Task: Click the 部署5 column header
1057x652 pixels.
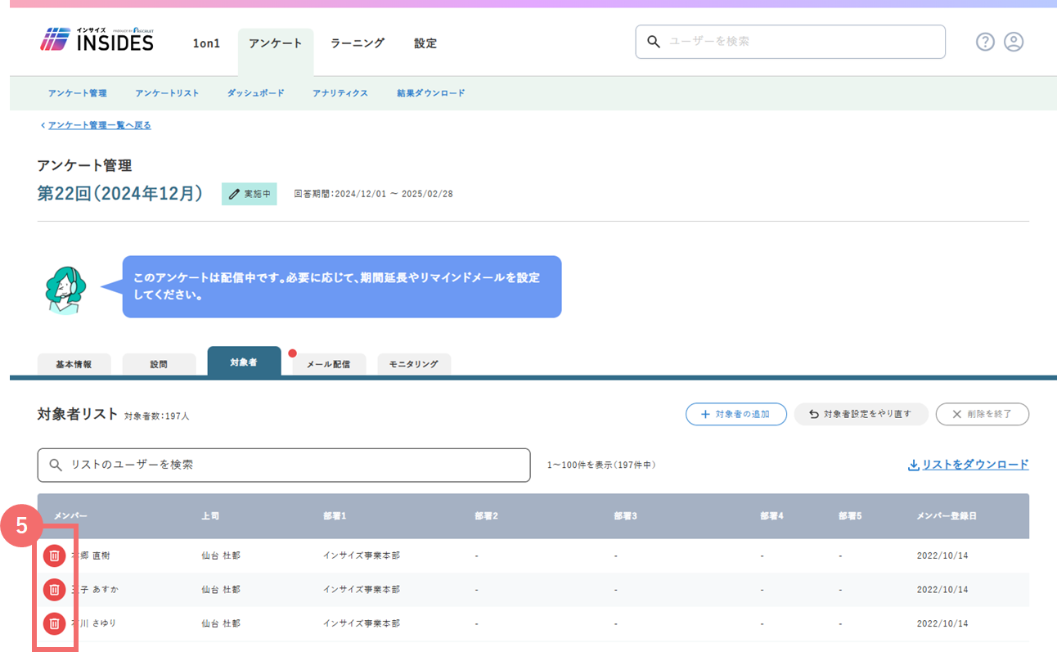Action: point(851,516)
